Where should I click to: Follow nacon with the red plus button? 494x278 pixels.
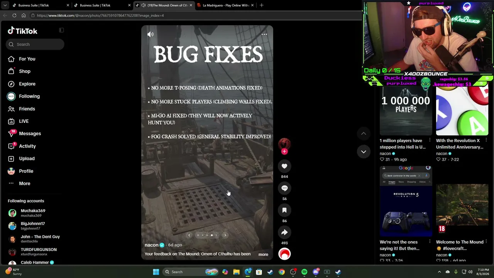coord(284,151)
